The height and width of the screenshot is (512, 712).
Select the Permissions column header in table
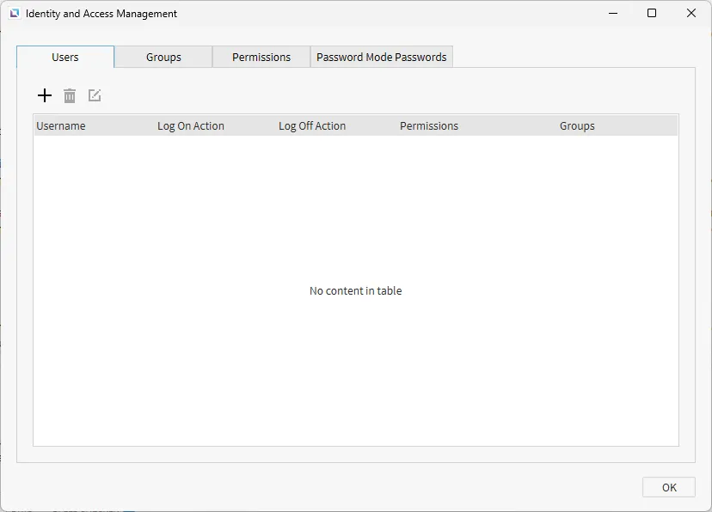[x=429, y=125]
